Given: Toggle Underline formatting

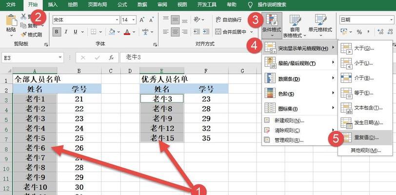Looking at the screenshot, I should [75, 32].
